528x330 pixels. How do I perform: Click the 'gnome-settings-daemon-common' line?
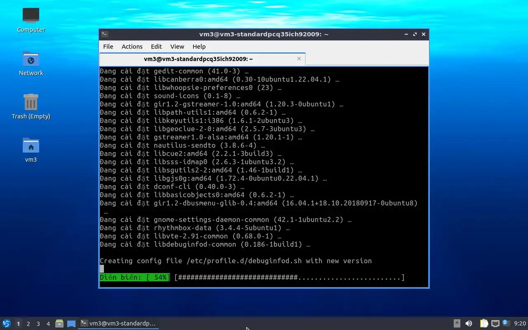[226, 219]
